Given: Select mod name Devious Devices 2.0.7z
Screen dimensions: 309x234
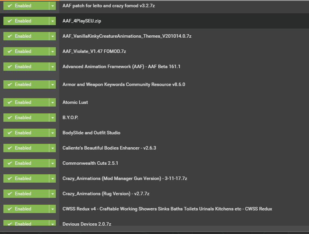Looking at the screenshot, I should coord(87,224).
